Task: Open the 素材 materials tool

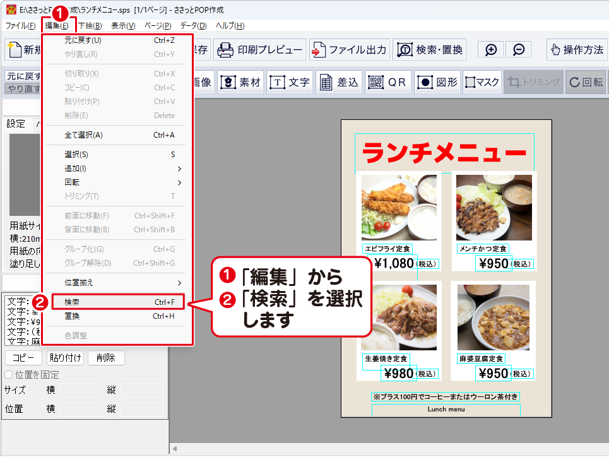Action: (240, 82)
